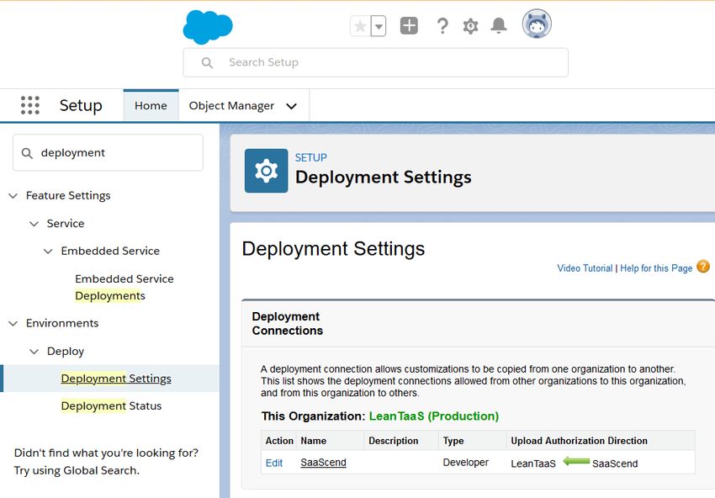Expand Object Manager dropdown chevron
The width and height of the screenshot is (715, 498).
click(291, 106)
